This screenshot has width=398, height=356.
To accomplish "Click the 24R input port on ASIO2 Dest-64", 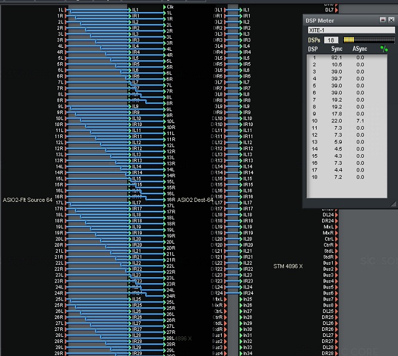I will pyautogui.click(x=165, y=296).
